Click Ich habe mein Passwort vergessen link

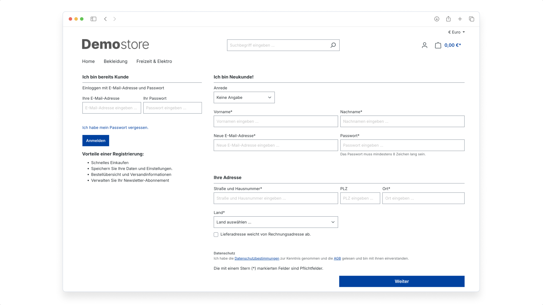coord(115,127)
